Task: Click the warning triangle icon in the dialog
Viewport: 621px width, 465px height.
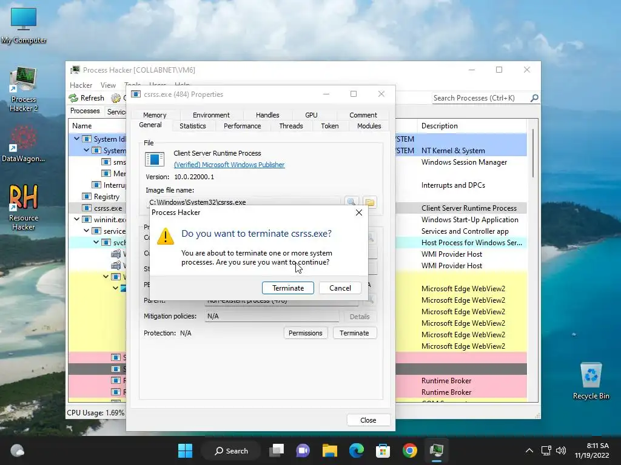Action: pos(166,237)
